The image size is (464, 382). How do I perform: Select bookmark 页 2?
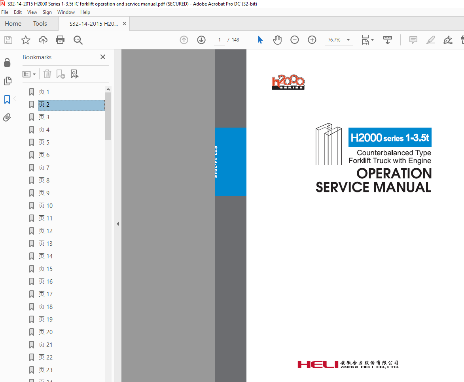tap(71, 105)
